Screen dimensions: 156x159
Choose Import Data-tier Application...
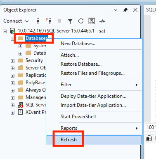click(x=94, y=105)
